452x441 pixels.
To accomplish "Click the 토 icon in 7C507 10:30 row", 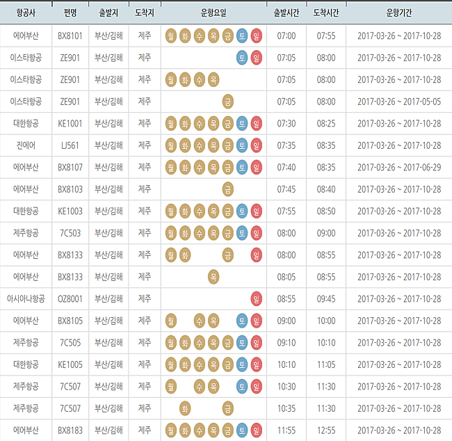I will point(242,387).
